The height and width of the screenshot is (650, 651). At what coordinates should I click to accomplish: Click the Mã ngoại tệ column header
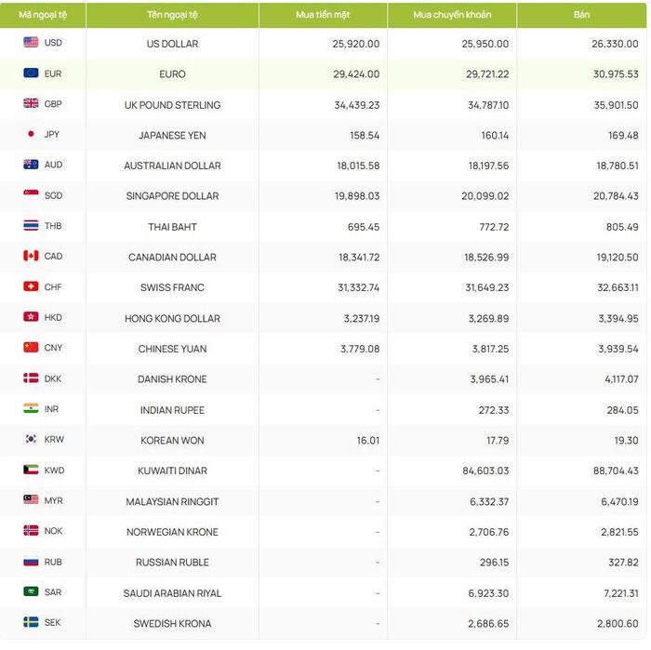[x=43, y=15]
